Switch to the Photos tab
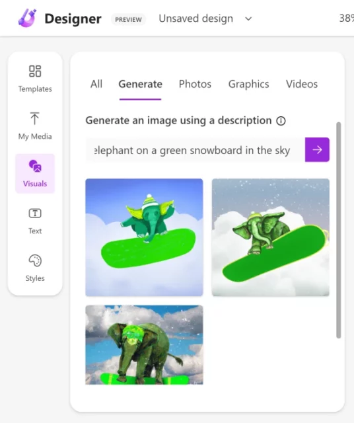 pos(195,84)
